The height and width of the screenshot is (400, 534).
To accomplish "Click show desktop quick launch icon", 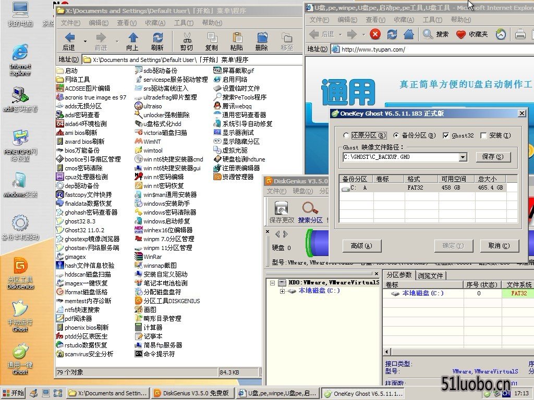I will click(x=46, y=393).
